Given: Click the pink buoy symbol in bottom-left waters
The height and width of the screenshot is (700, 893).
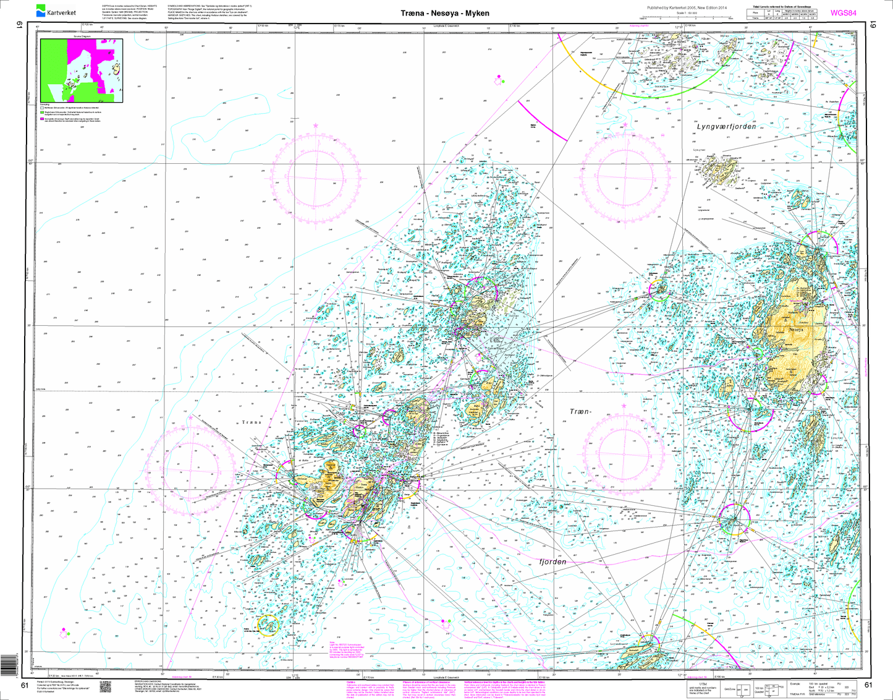Looking at the screenshot, I should tap(63, 632).
